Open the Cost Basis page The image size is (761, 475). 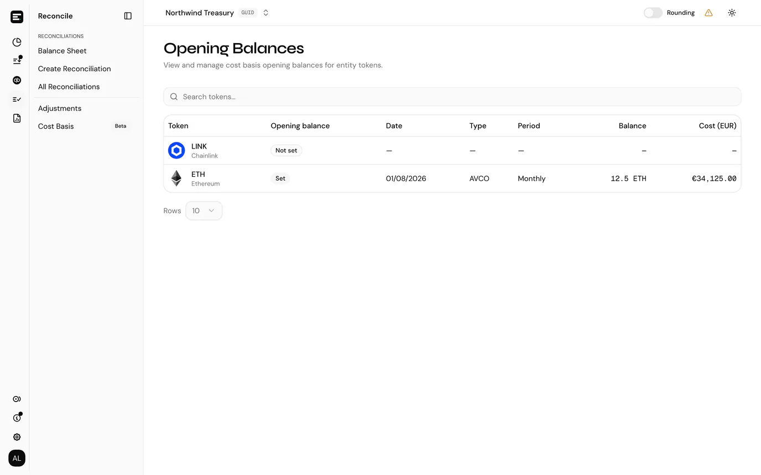(x=56, y=126)
